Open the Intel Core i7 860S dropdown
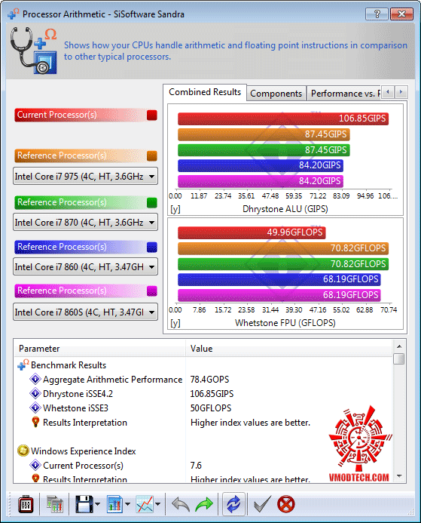Screen dimensions: 421x523 point(85,312)
